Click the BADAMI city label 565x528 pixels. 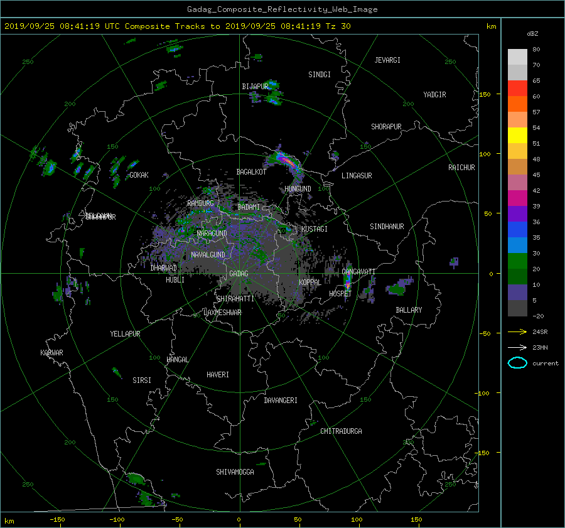pyautogui.click(x=249, y=207)
